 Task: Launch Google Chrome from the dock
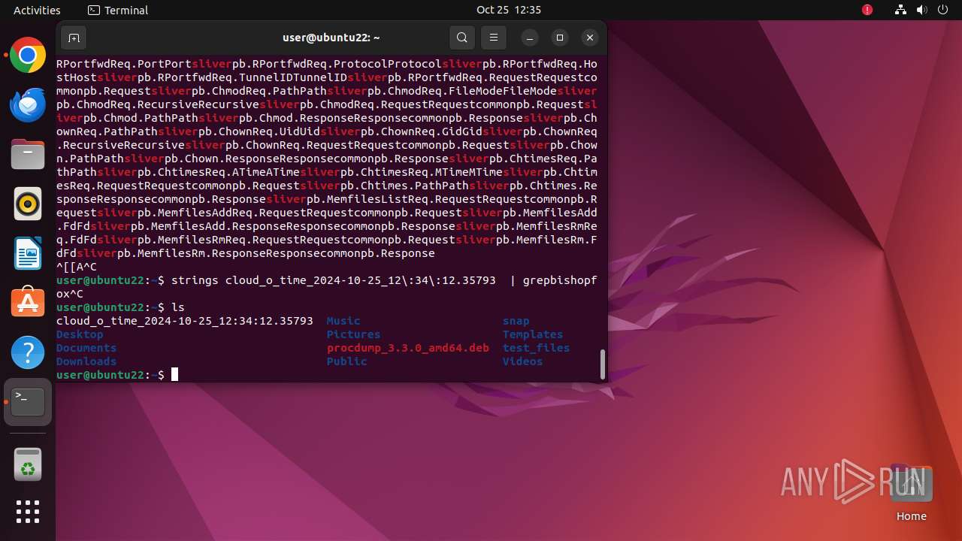(28, 55)
